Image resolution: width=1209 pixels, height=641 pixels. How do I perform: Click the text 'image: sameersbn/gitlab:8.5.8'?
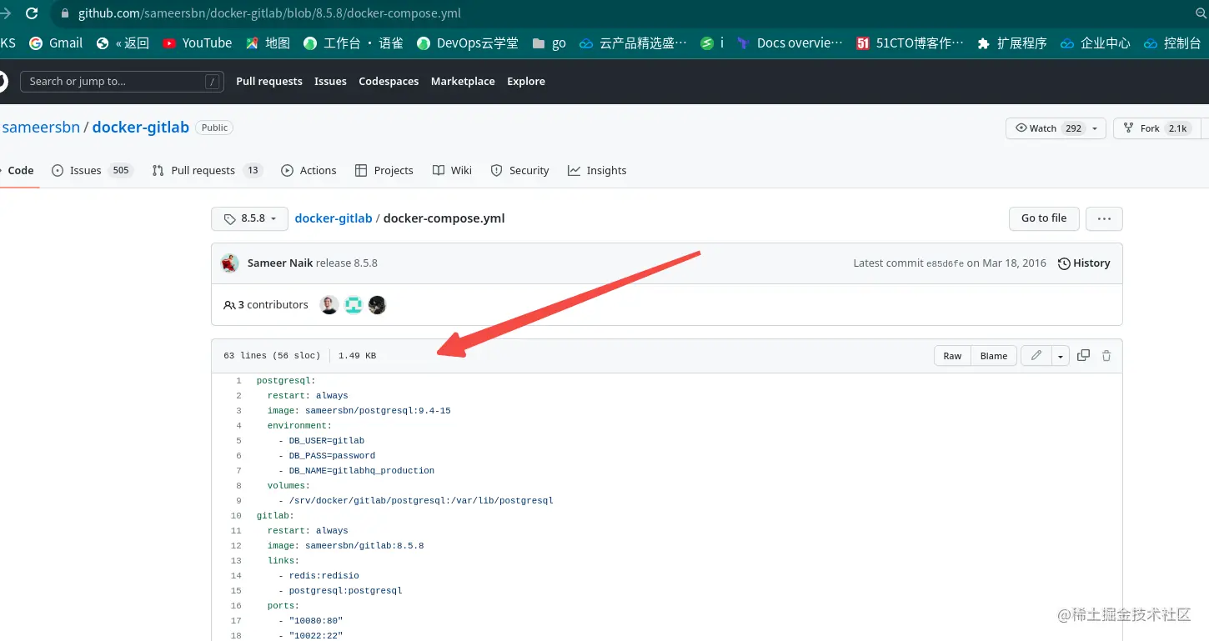pos(345,546)
